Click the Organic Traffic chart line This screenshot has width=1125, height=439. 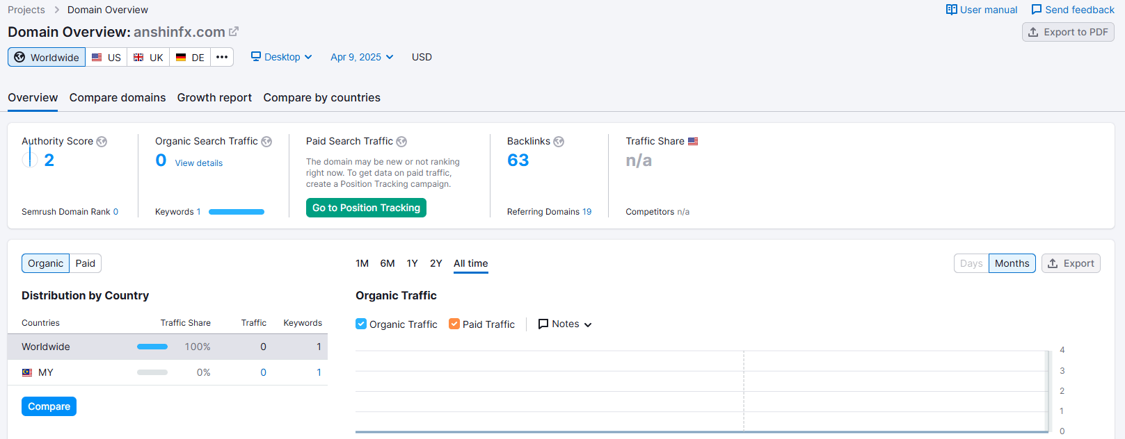701,431
